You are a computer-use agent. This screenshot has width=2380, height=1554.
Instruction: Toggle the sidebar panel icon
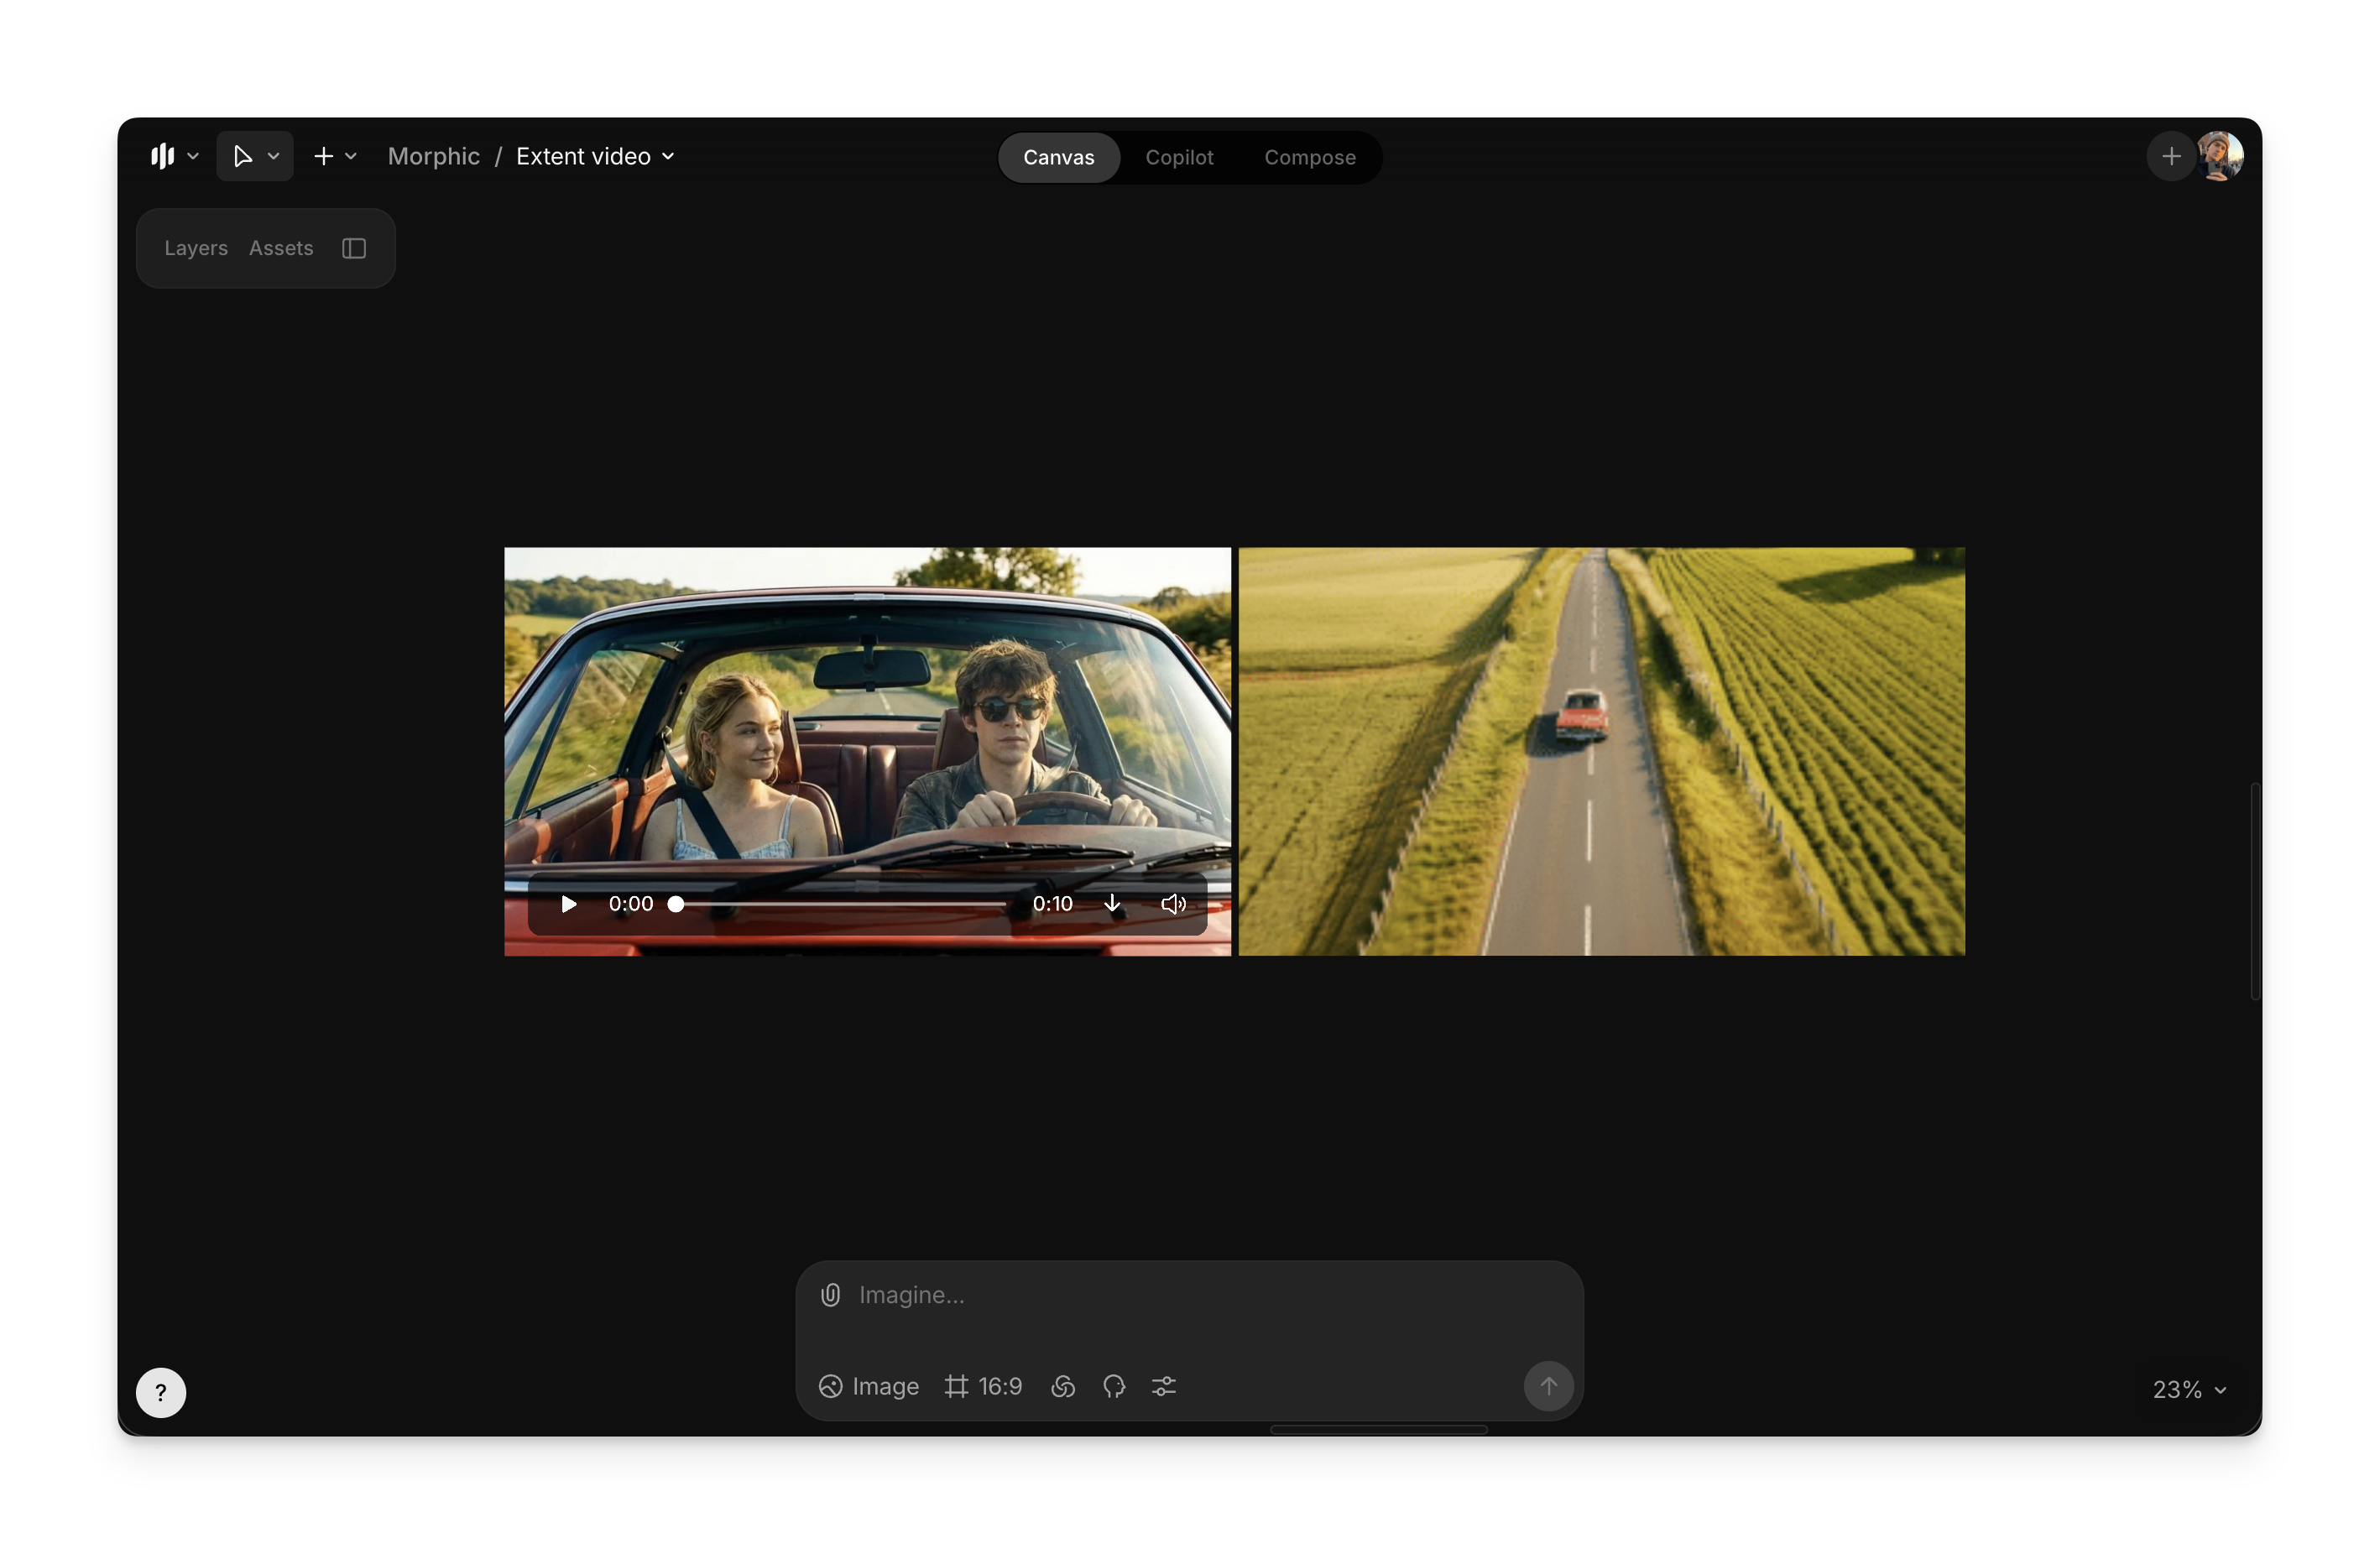click(354, 248)
